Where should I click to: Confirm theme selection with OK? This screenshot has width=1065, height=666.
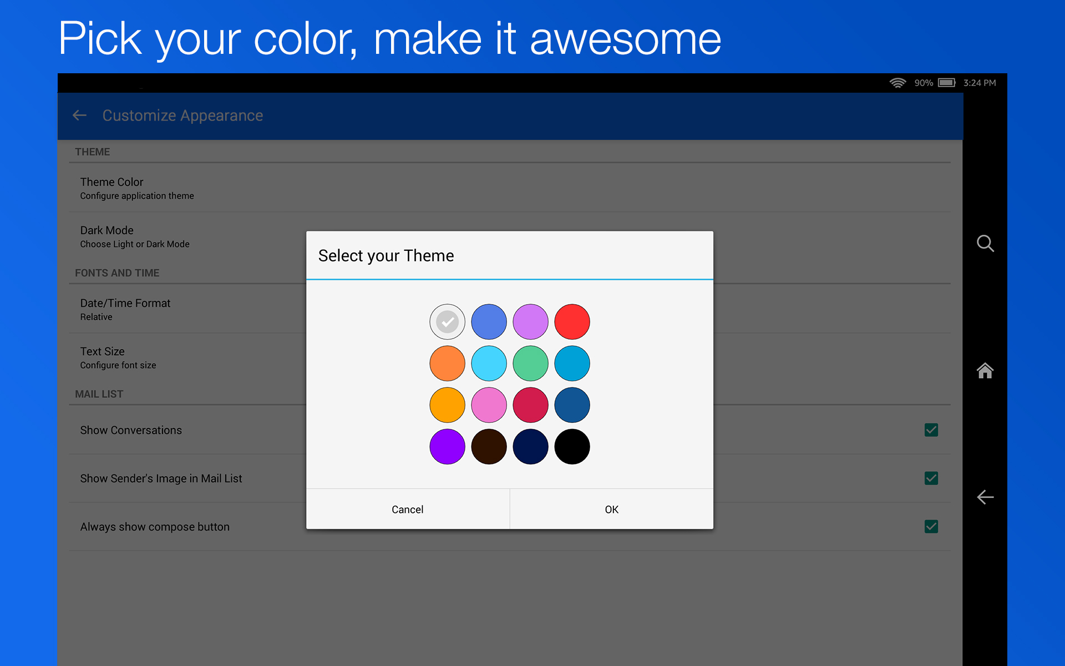coord(611,509)
